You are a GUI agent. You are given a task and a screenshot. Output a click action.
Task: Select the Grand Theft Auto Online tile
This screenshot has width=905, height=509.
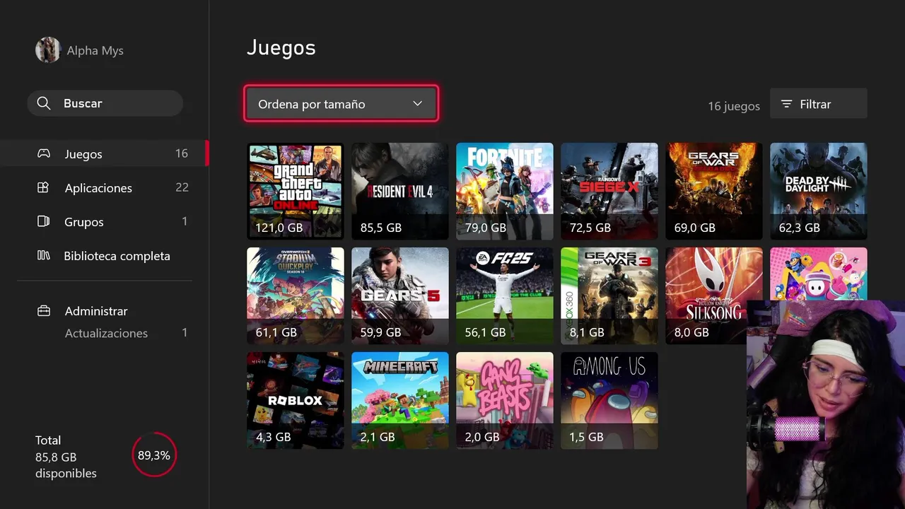tap(296, 191)
